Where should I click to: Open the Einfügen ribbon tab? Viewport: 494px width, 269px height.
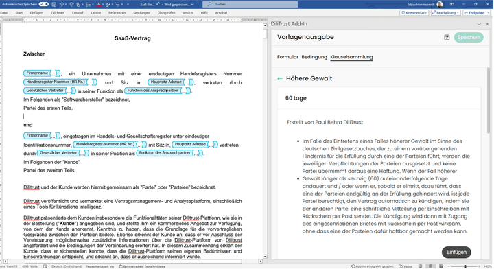pos(36,13)
